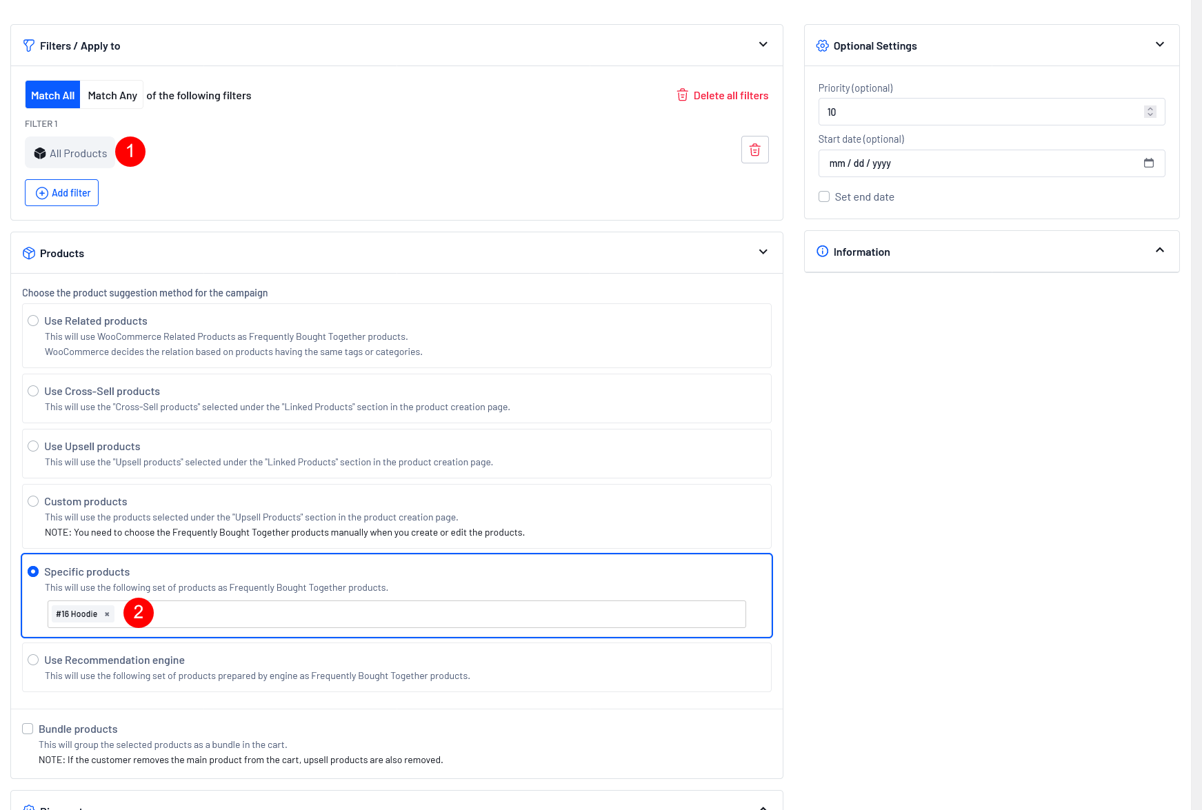Select Use Related products option

(x=33, y=321)
